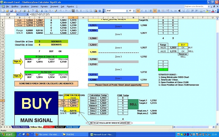
Task: Click the formula bar input field
Action: coord(123,14)
